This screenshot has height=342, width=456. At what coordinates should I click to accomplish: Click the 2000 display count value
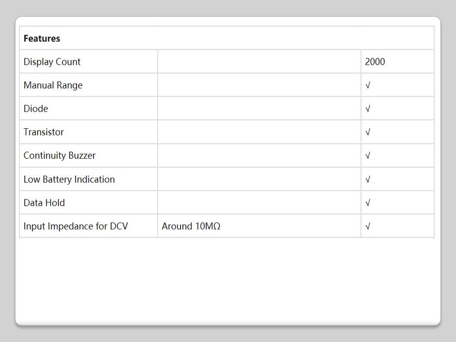375,62
